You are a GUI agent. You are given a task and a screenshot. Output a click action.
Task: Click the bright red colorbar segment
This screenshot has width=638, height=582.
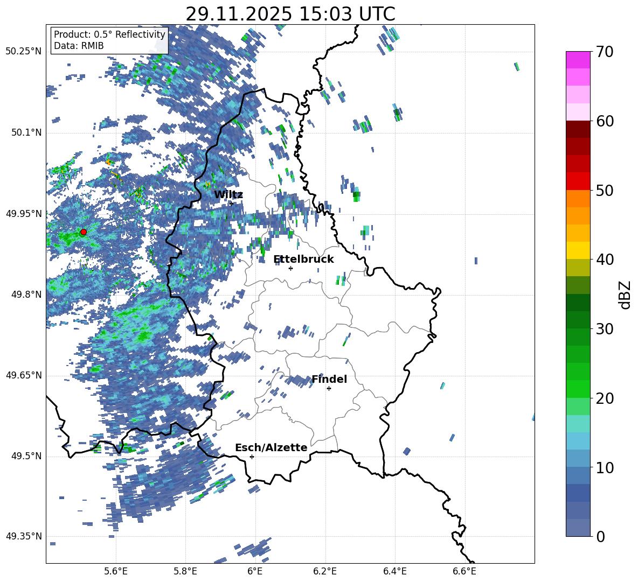pyautogui.click(x=578, y=181)
